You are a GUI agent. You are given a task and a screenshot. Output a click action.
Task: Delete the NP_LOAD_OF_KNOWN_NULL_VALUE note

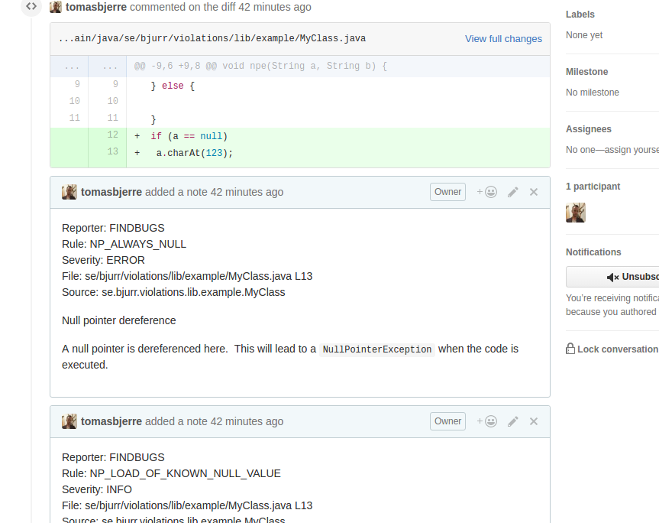[x=534, y=421]
